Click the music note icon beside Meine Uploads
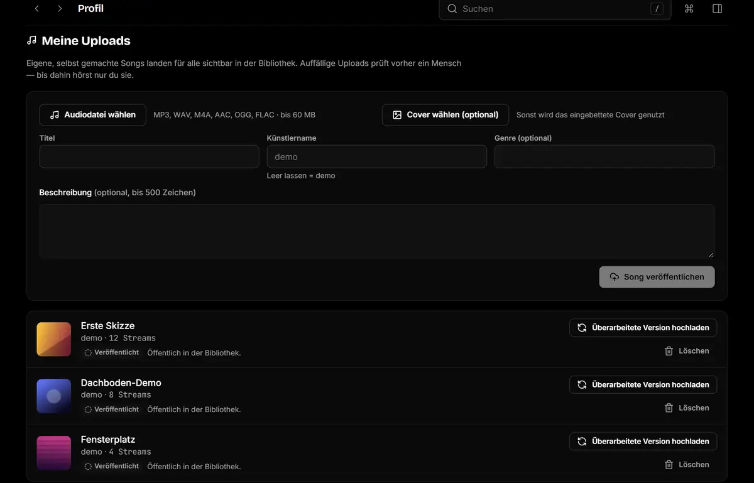The image size is (754, 483). point(31,40)
